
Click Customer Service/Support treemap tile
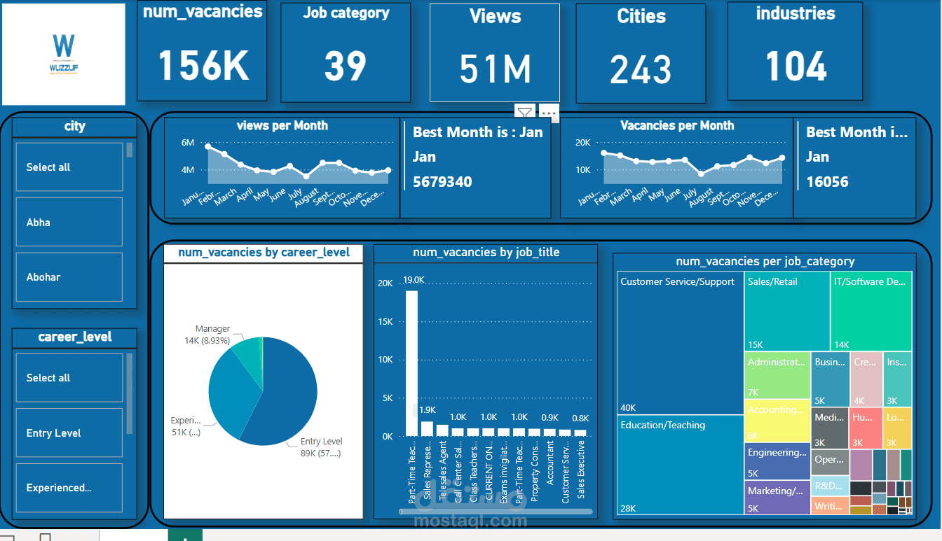[681, 344]
